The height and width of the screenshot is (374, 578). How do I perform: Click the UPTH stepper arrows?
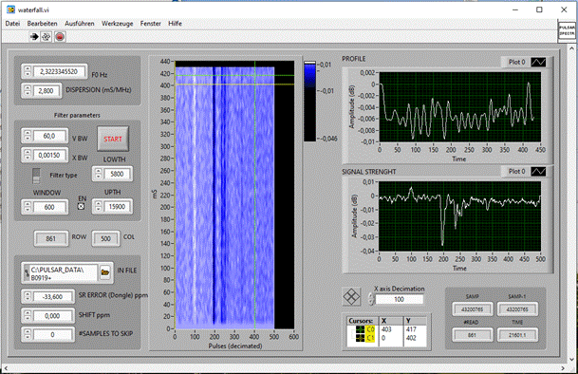click(99, 207)
